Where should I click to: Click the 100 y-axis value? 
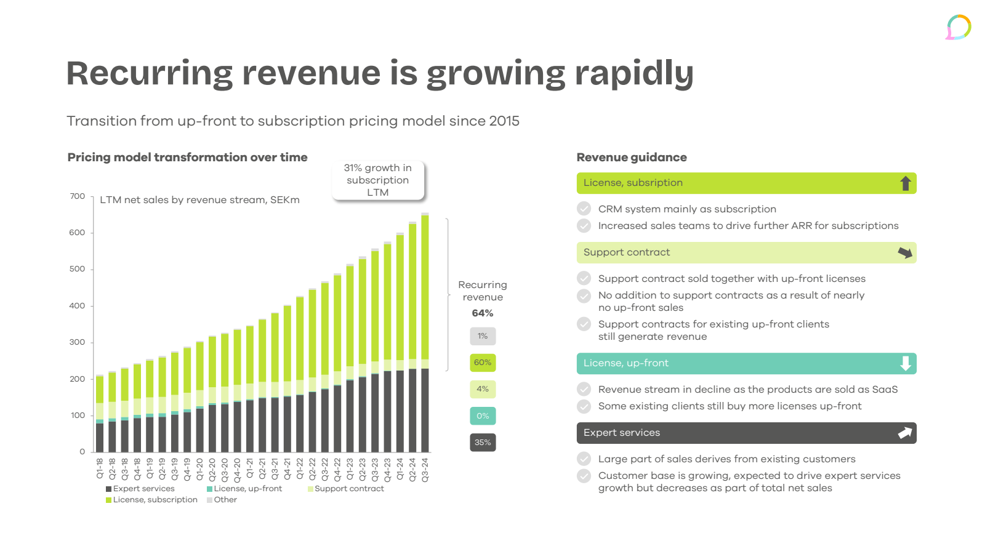point(78,415)
